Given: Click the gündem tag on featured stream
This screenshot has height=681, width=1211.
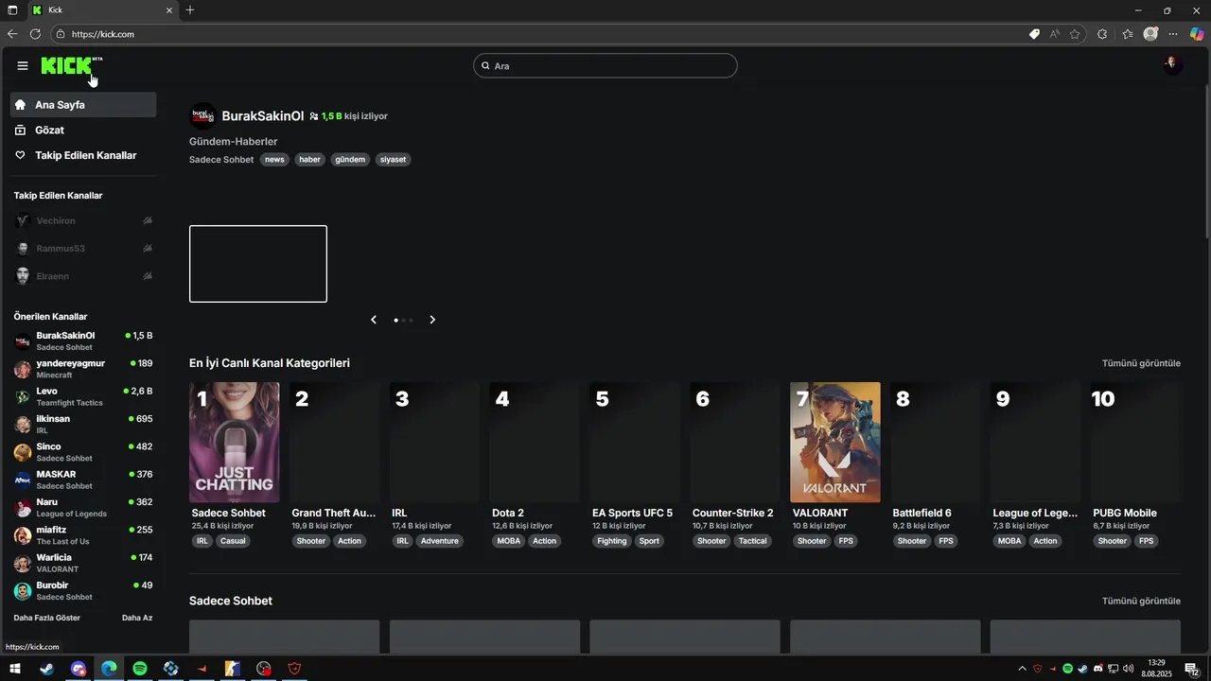Looking at the screenshot, I should pyautogui.click(x=350, y=160).
